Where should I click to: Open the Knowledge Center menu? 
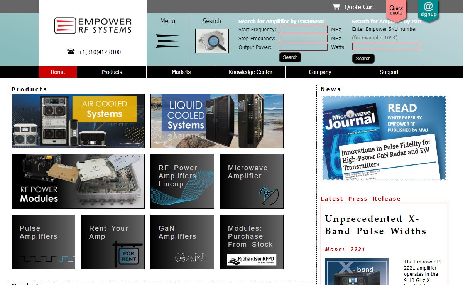250,72
